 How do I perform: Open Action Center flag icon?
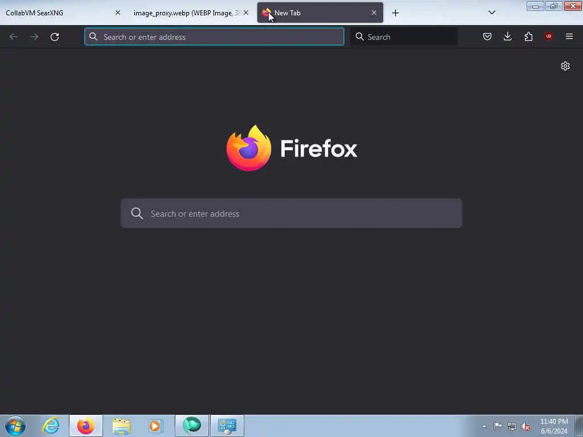(x=498, y=426)
